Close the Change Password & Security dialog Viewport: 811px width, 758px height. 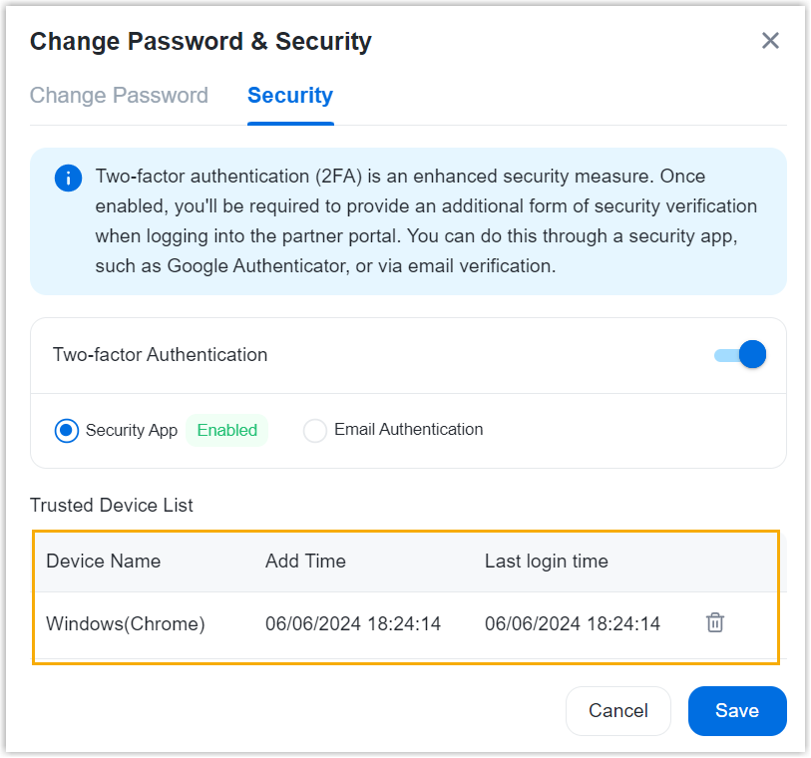point(770,41)
